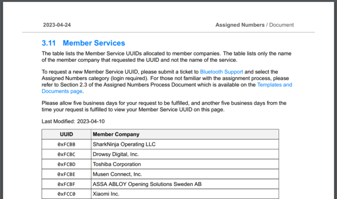Click the 0xFCC0 UUID cell
This screenshot has width=337, height=199.
66,194
